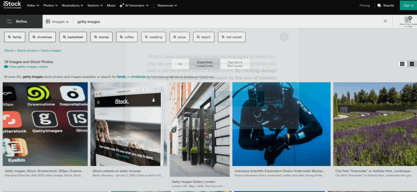Open the Refine filters panel
Image resolution: width=417 pixels, height=192 pixels.
[x=21, y=21]
